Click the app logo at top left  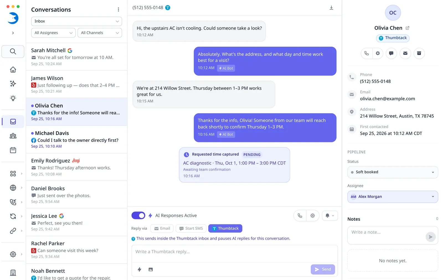(13, 18)
